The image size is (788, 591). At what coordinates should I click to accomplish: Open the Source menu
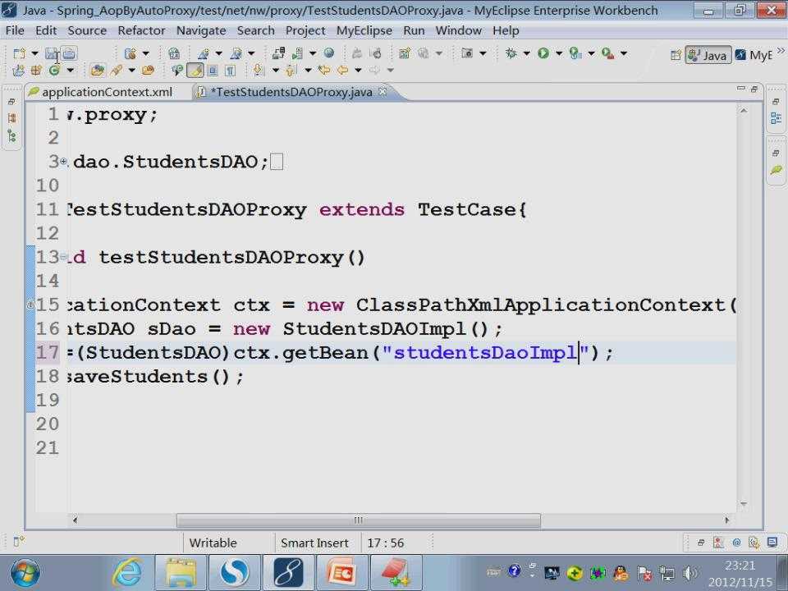[87, 30]
